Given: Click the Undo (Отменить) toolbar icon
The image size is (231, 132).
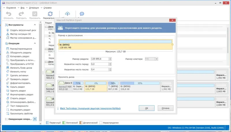Looking at the screenshot, I should click(x=9, y=14).
